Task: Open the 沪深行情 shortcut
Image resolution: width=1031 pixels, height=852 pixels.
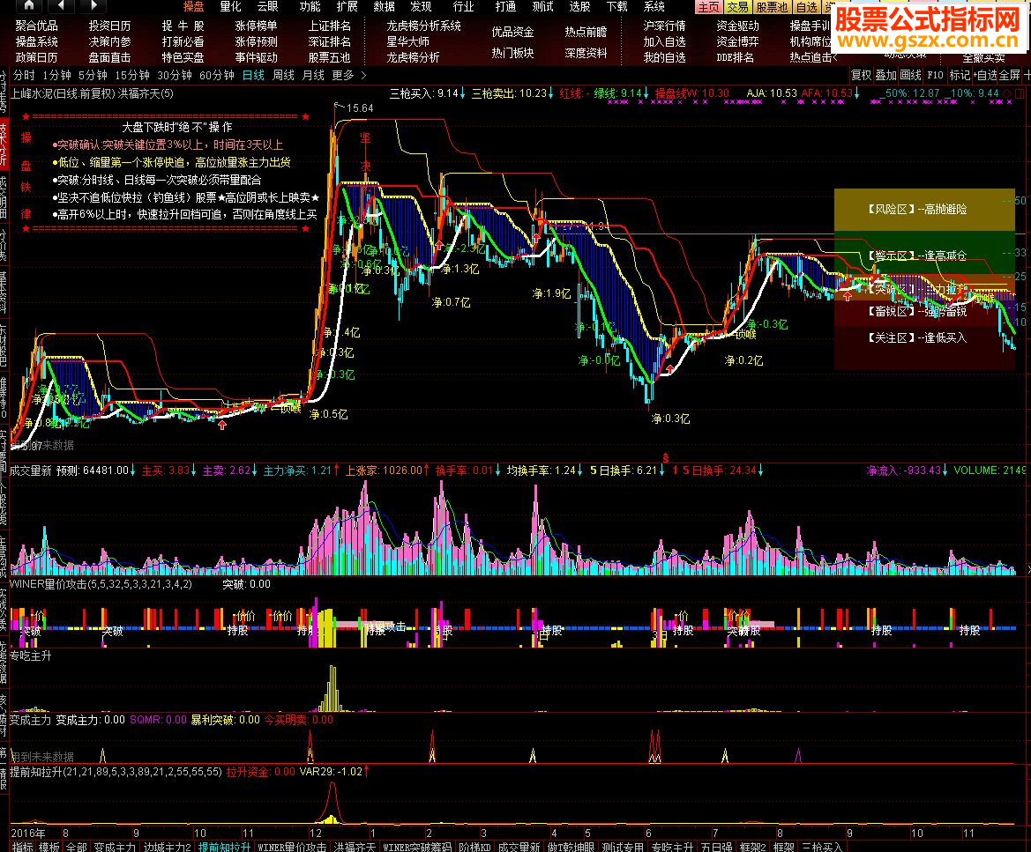Action: tap(664, 26)
